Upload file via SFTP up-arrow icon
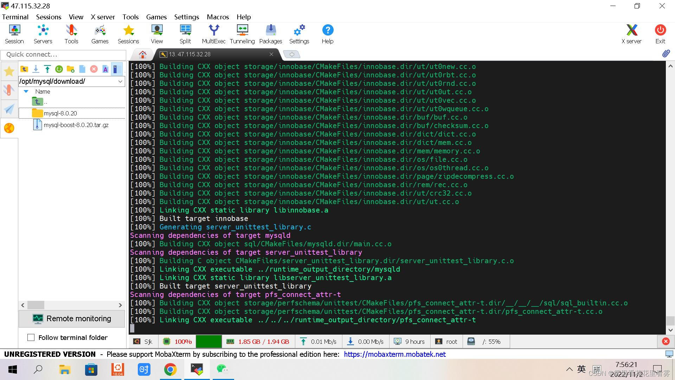This screenshot has height=380, width=675. coord(47,69)
